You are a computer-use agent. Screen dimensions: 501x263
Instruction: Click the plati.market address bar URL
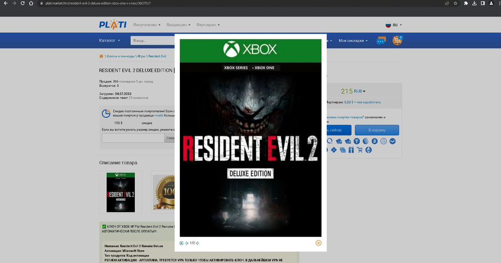coord(98,3)
